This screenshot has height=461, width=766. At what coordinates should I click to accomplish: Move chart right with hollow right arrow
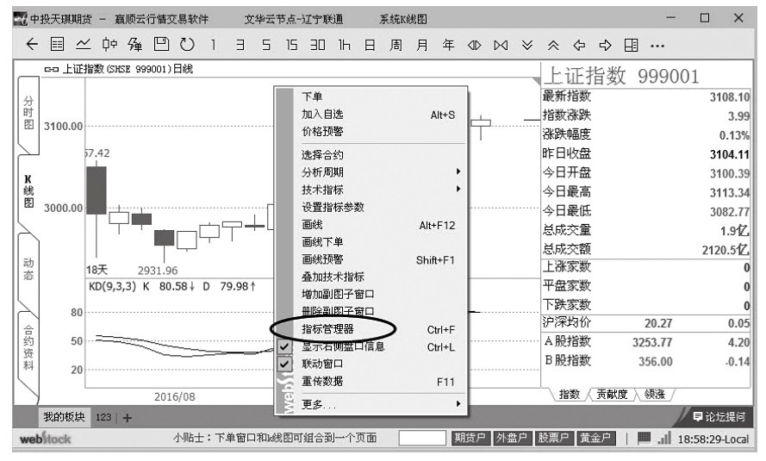tap(605, 46)
